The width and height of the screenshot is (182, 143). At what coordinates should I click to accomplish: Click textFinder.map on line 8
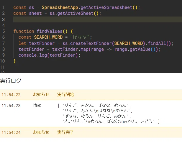70,49
